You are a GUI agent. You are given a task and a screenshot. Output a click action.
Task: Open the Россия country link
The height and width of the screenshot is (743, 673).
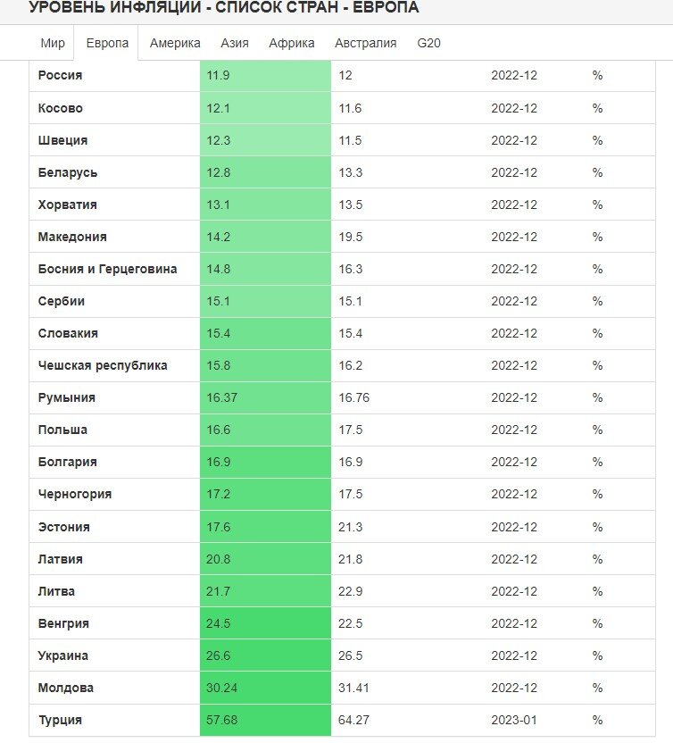click(60, 75)
